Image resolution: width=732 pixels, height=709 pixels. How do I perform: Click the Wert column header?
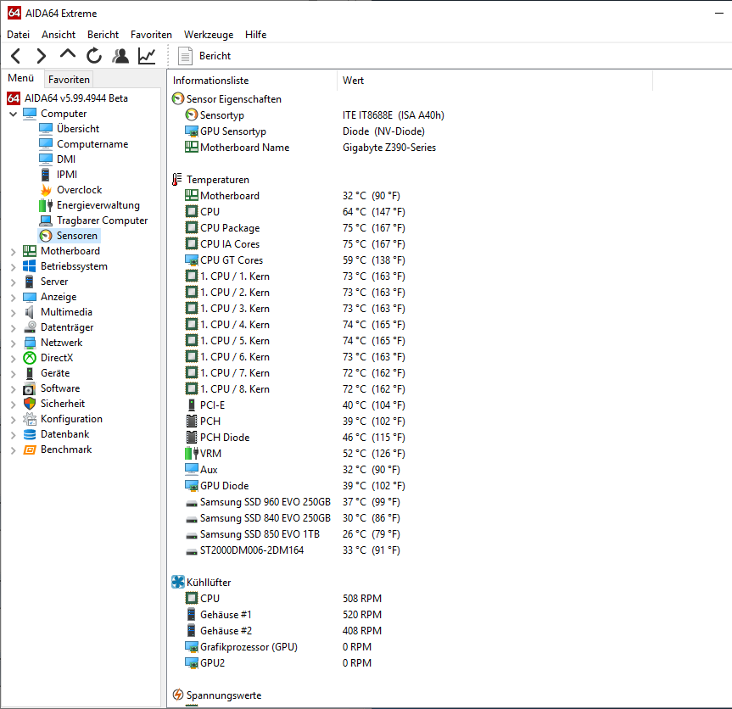click(x=495, y=81)
